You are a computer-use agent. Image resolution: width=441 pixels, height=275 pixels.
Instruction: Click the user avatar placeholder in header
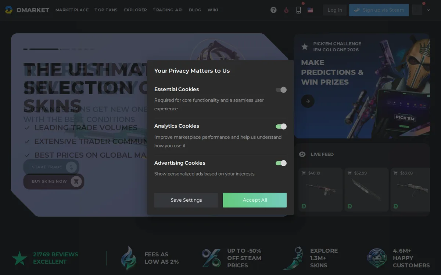pyautogui.click(x=417, y=10)
